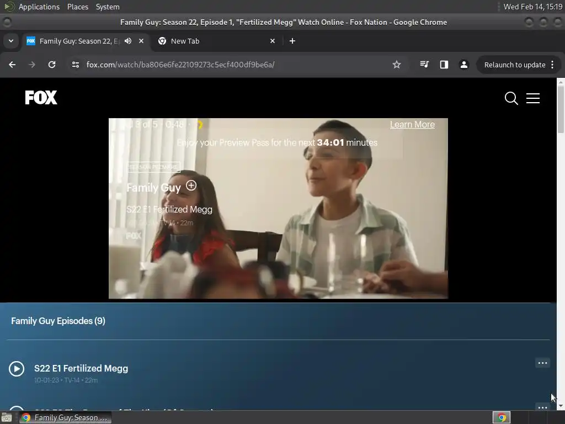
Task: Mute the Family Guy tab audio icon
Action: pos(128,41)
